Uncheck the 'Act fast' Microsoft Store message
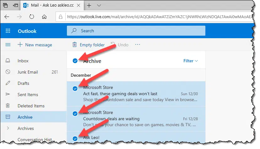260x149 pixels. tap(75, 89)
